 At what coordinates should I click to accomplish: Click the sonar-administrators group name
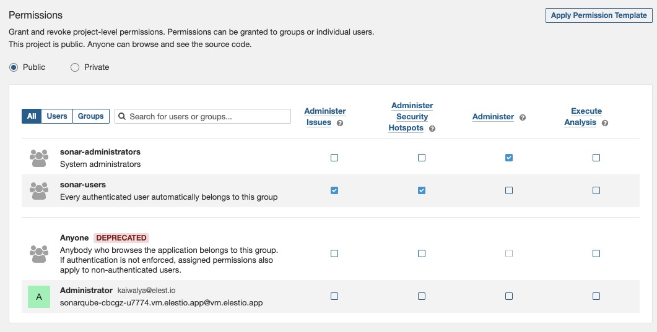[100, 152]
